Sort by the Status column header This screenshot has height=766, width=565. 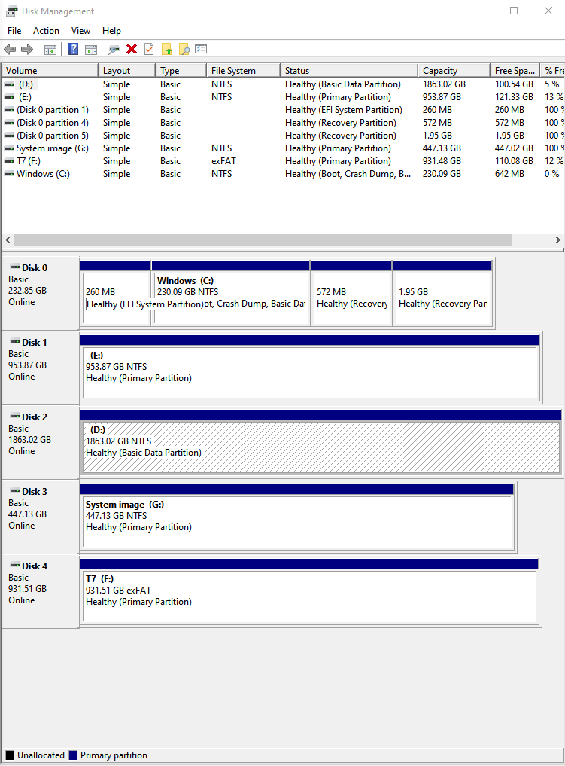349,70
